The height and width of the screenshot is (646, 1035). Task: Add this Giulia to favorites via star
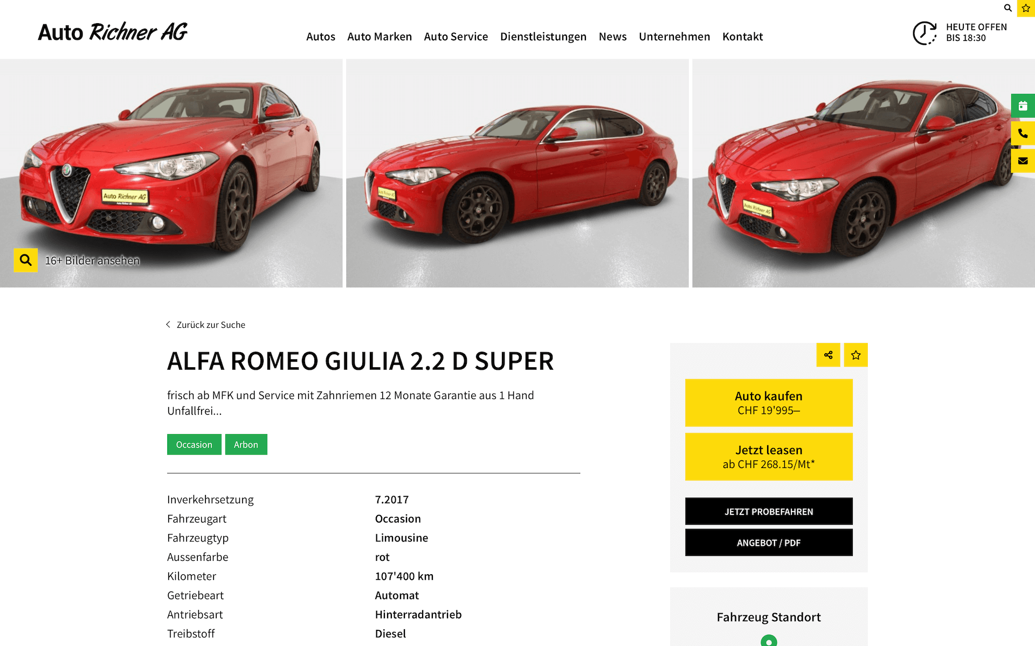point(856,355)
